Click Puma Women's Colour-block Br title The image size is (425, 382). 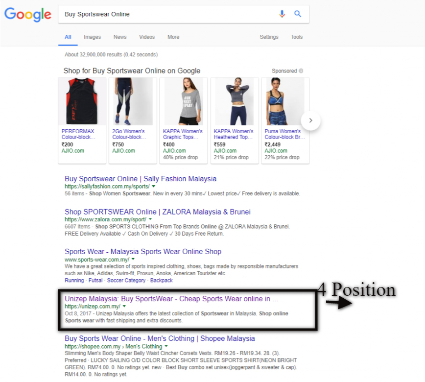click(x=284, y=134)
